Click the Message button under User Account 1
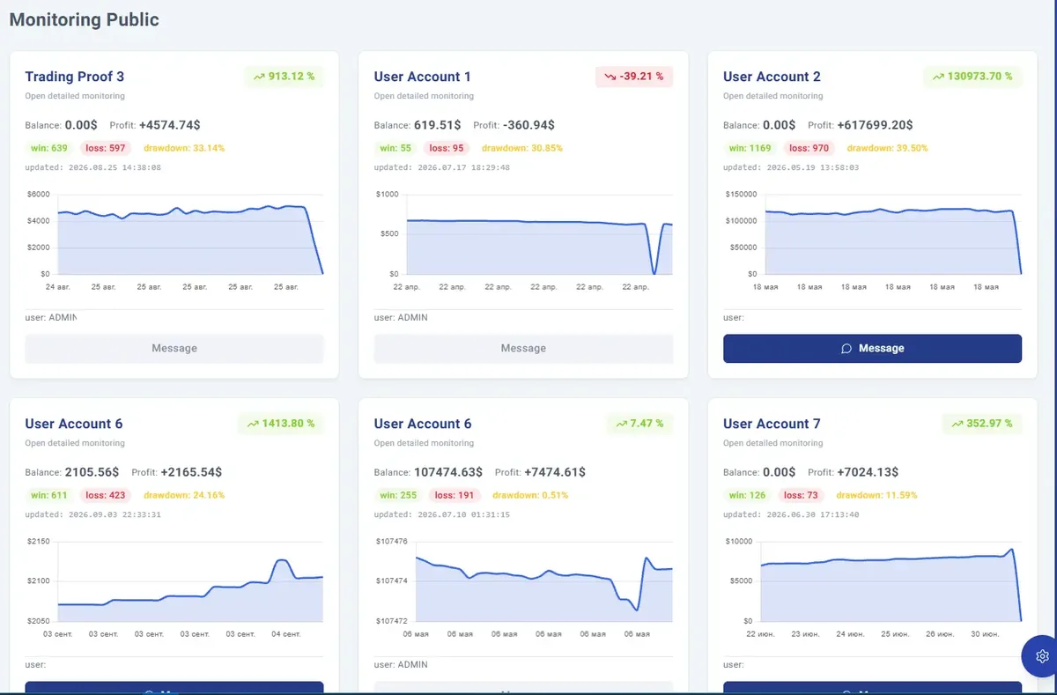The height and width of the screenshot is (695, 1057). 523,348
